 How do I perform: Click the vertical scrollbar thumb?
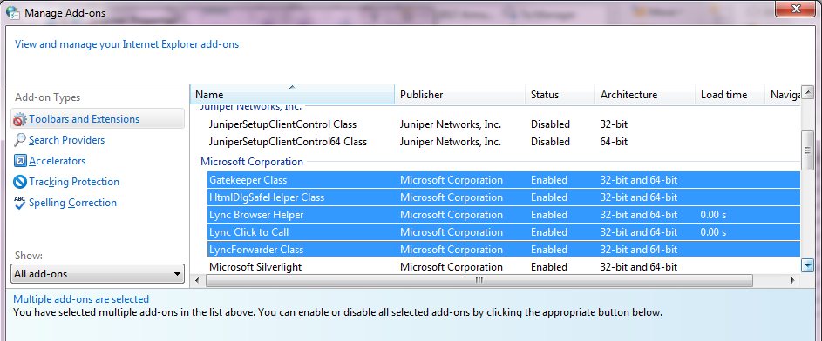807,150
